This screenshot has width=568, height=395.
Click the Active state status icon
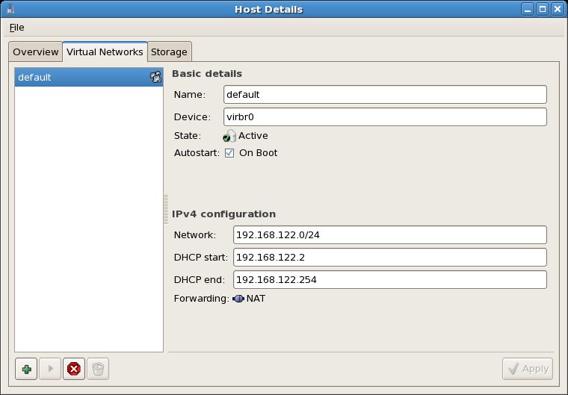229,136
